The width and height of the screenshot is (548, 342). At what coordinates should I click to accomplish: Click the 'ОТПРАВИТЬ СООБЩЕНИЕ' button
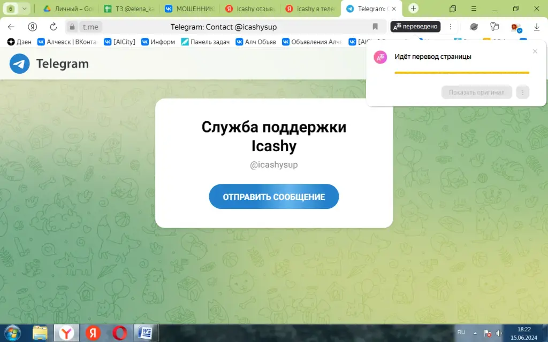click(273, 197)
